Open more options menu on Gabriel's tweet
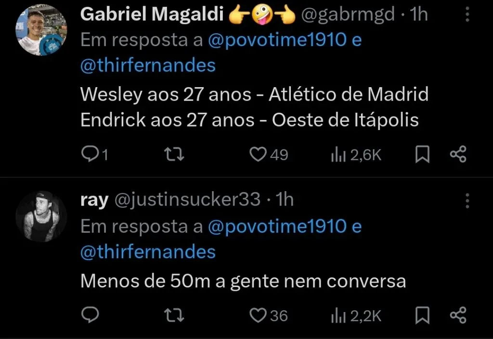This screenshot has width=493, height=339. [467, 13]
